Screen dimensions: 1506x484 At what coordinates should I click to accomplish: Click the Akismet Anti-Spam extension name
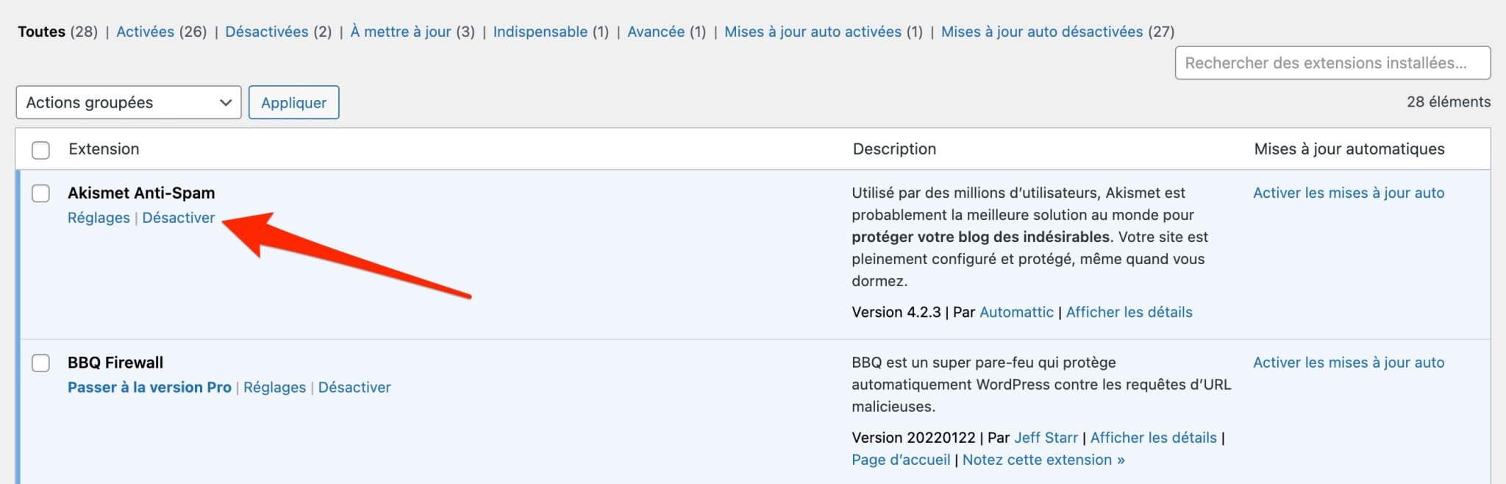[141, 193]
